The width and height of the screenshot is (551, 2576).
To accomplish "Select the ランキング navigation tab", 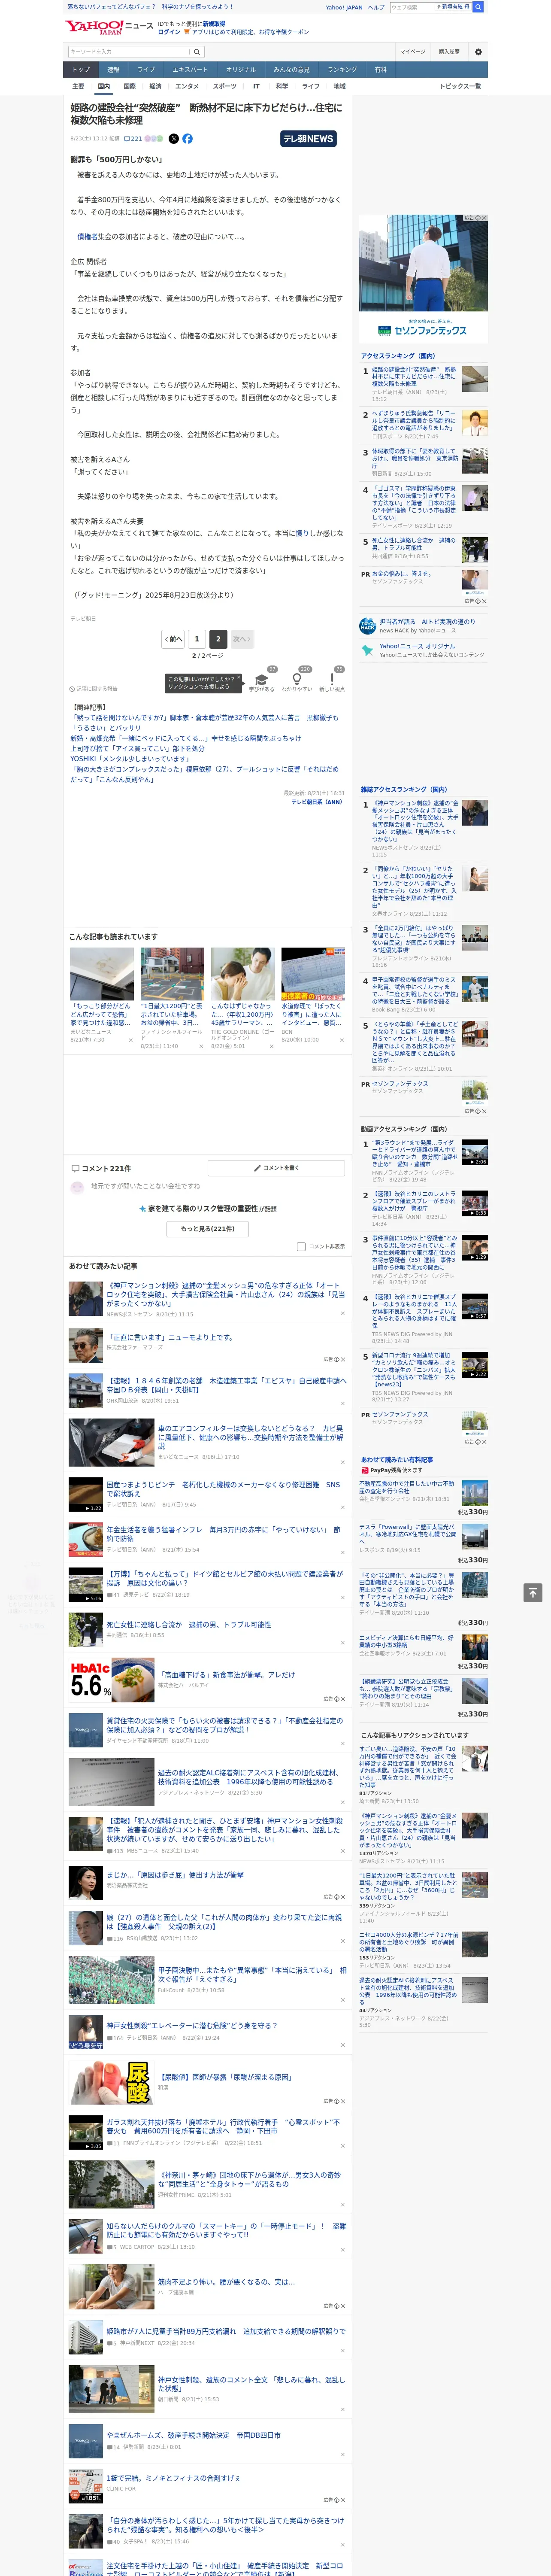I will coord(342,70).
